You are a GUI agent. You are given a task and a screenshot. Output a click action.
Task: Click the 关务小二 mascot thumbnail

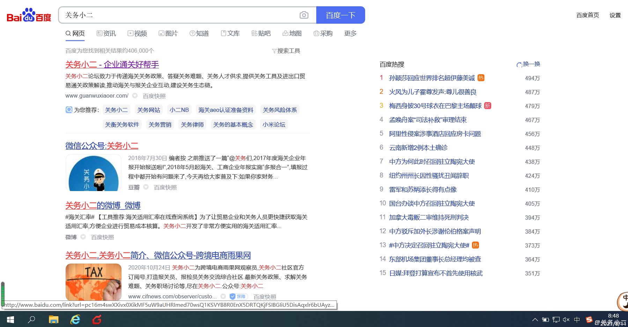click(94, 173)
